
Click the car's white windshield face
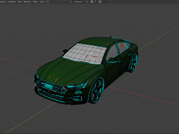pos(85,54)
